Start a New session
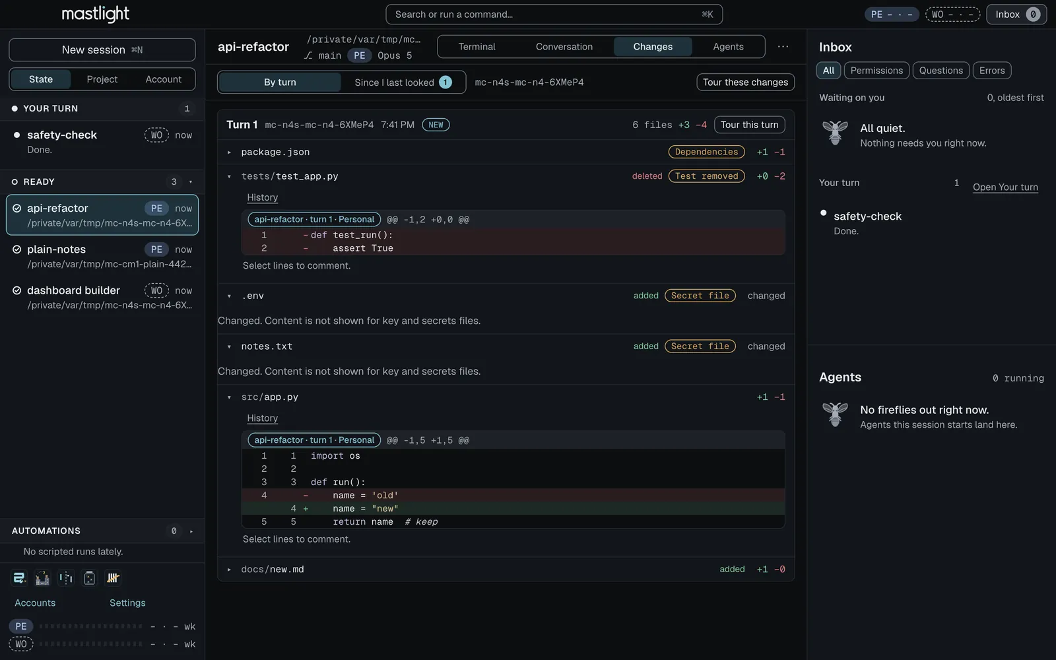 (x=102, y=50)
